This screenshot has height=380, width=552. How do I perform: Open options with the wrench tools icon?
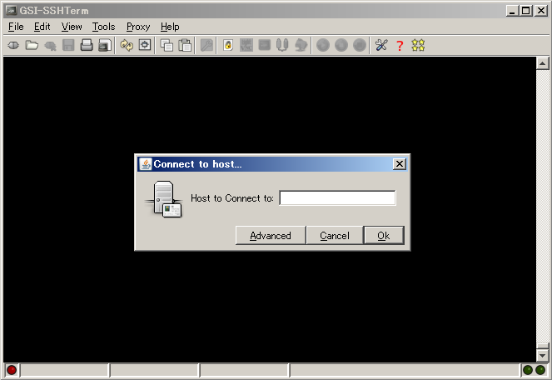(x=381, y=45)
